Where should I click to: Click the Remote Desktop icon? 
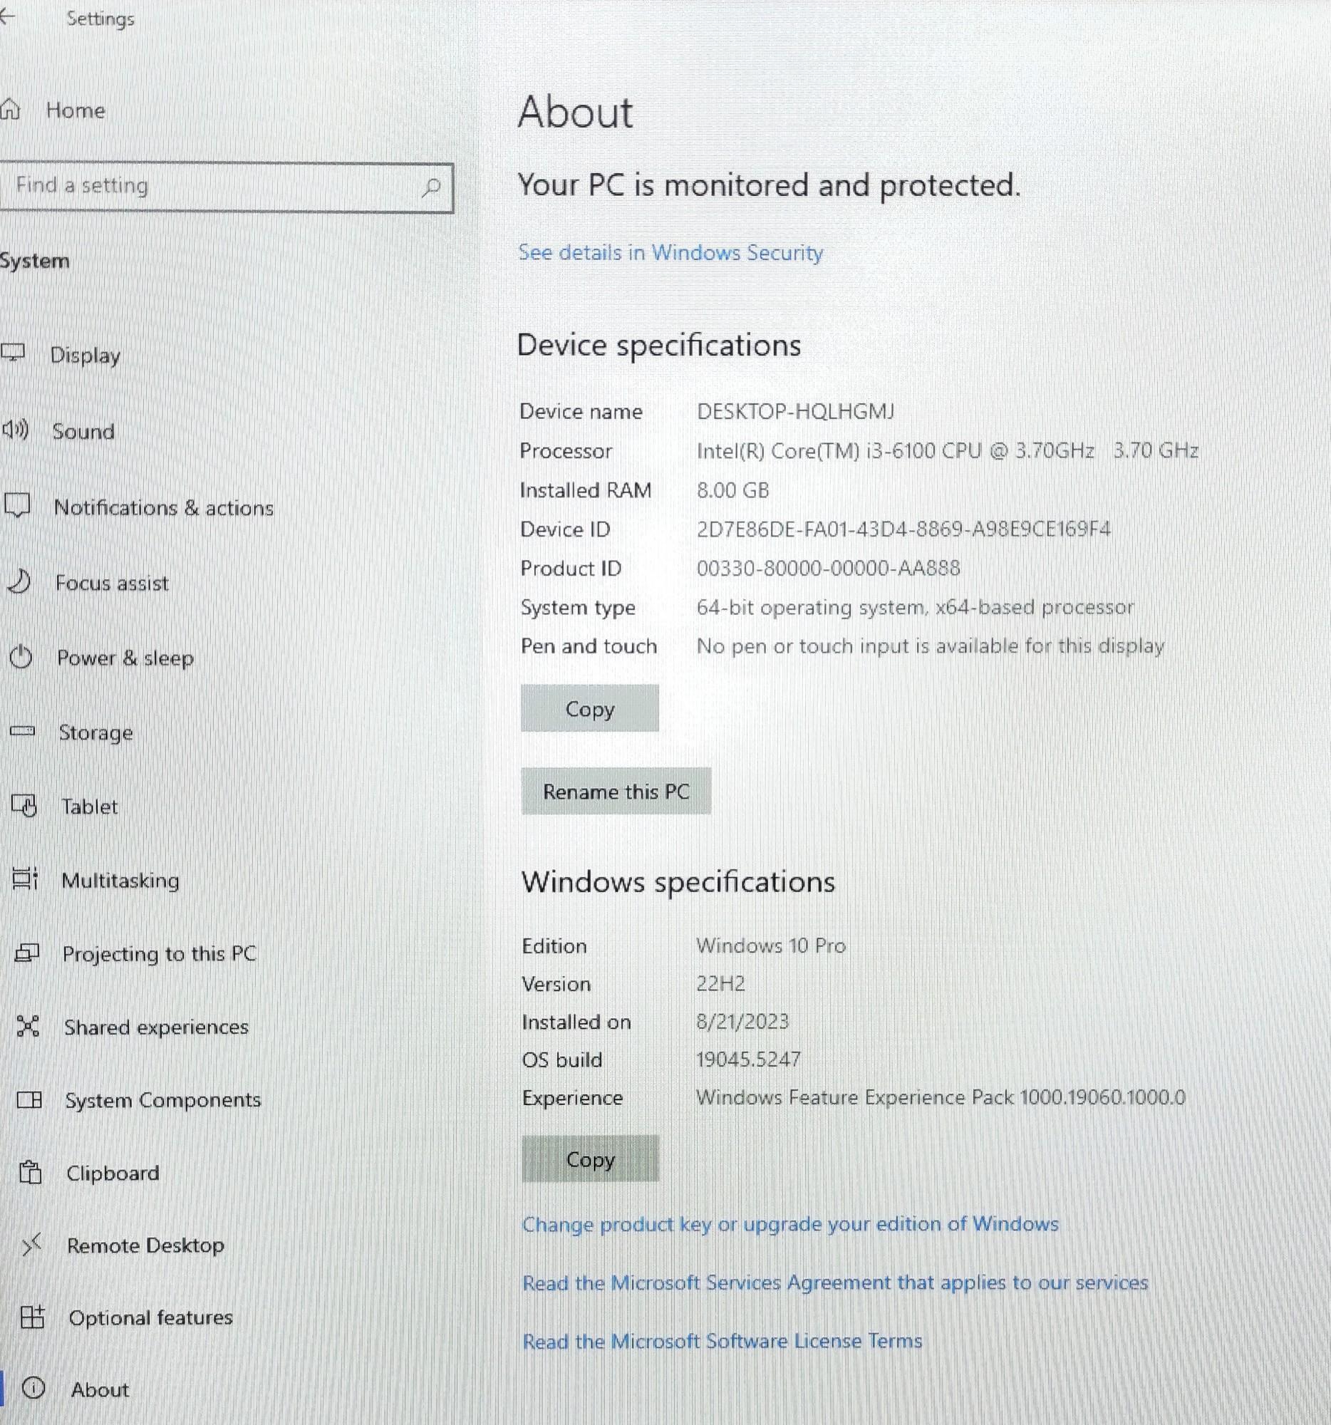point(31,1245)
